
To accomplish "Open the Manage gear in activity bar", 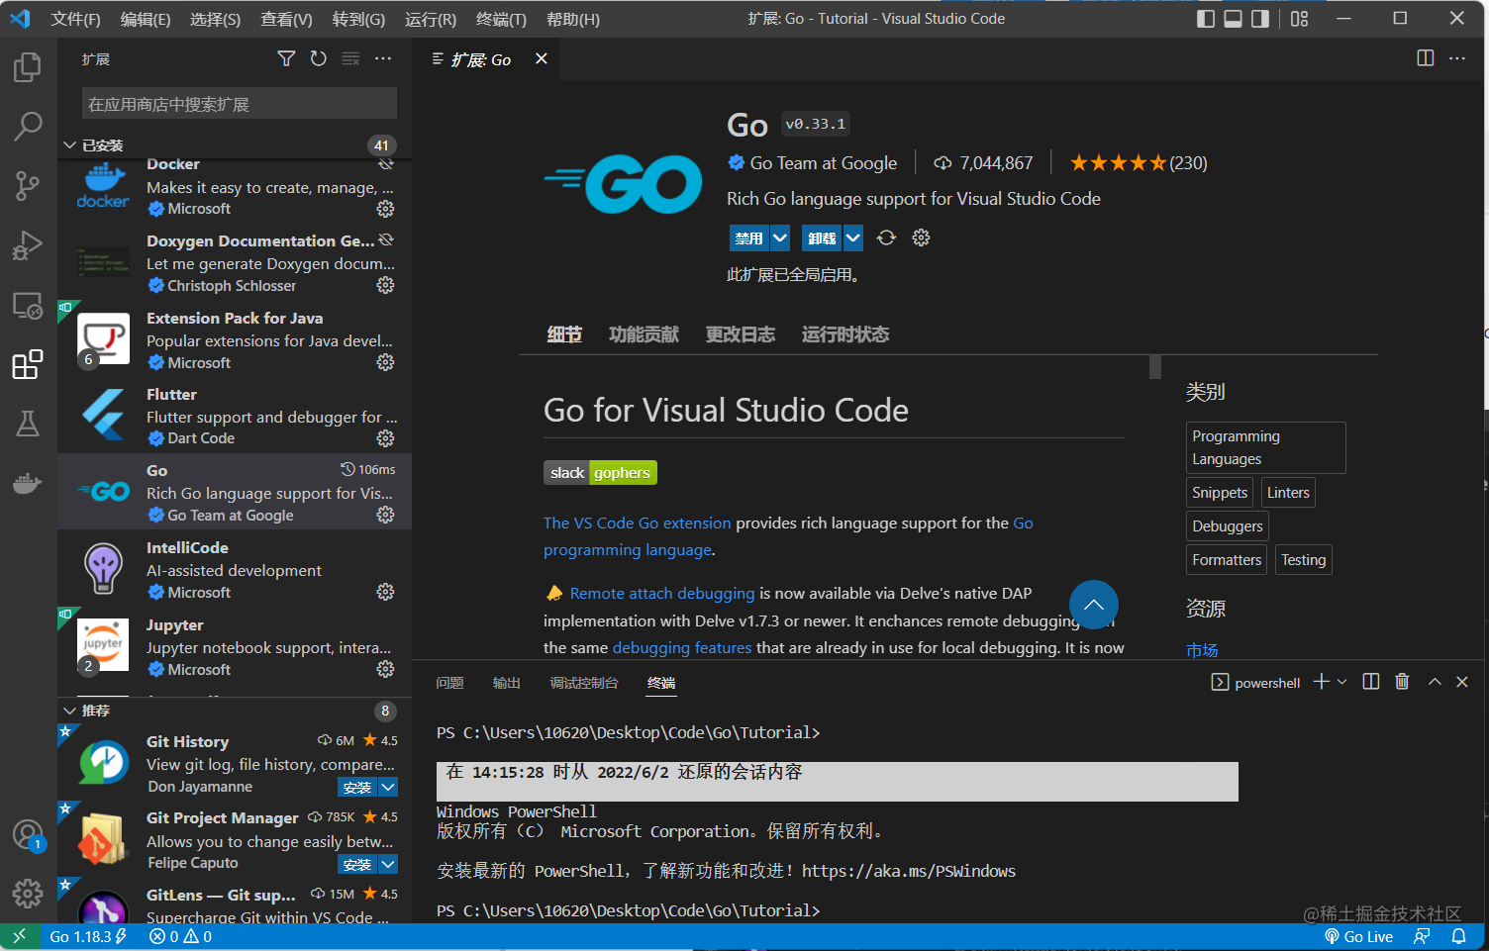I will tap(28, 894).
